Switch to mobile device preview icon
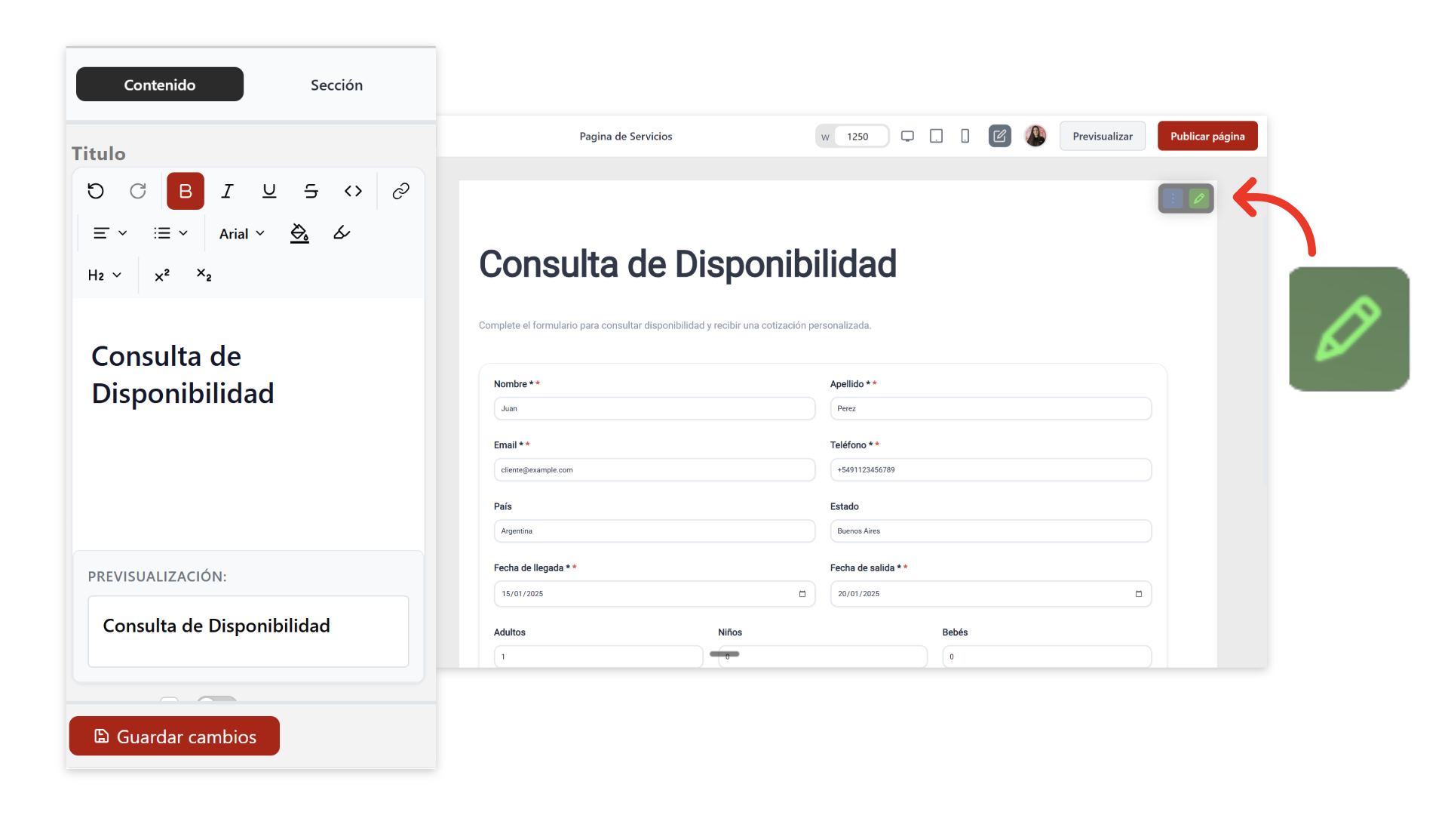Screen dimensions: 1448x815 965,136
